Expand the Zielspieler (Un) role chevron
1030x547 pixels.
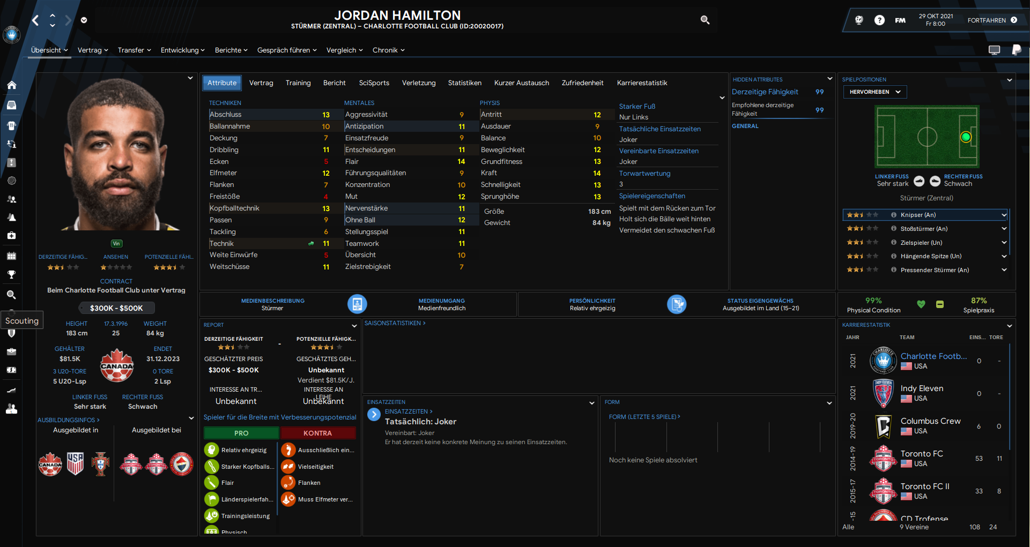click(x=1004, y=242)
